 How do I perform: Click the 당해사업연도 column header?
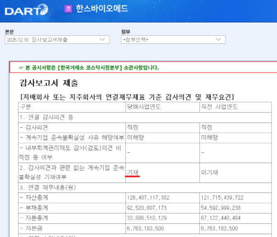[144, 107]
